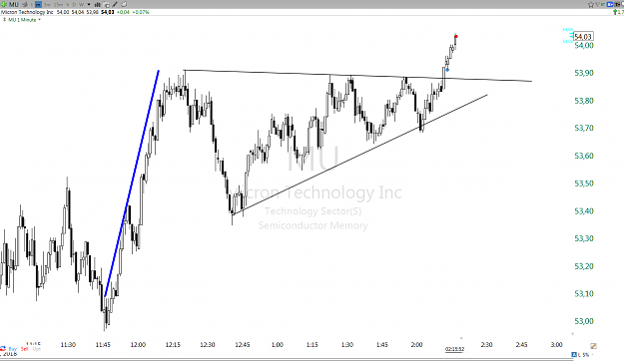
Task: Click the 12:00 time axis label
Action: (x=138, y=344)
